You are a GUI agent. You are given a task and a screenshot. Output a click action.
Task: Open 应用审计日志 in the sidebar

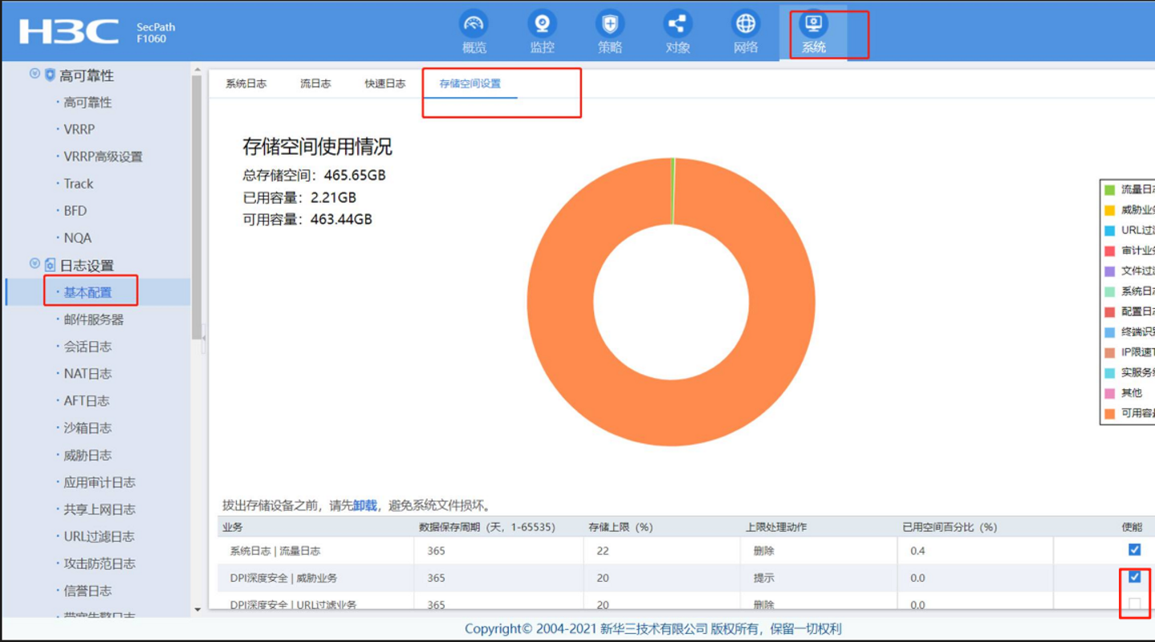tap(100, 482)
